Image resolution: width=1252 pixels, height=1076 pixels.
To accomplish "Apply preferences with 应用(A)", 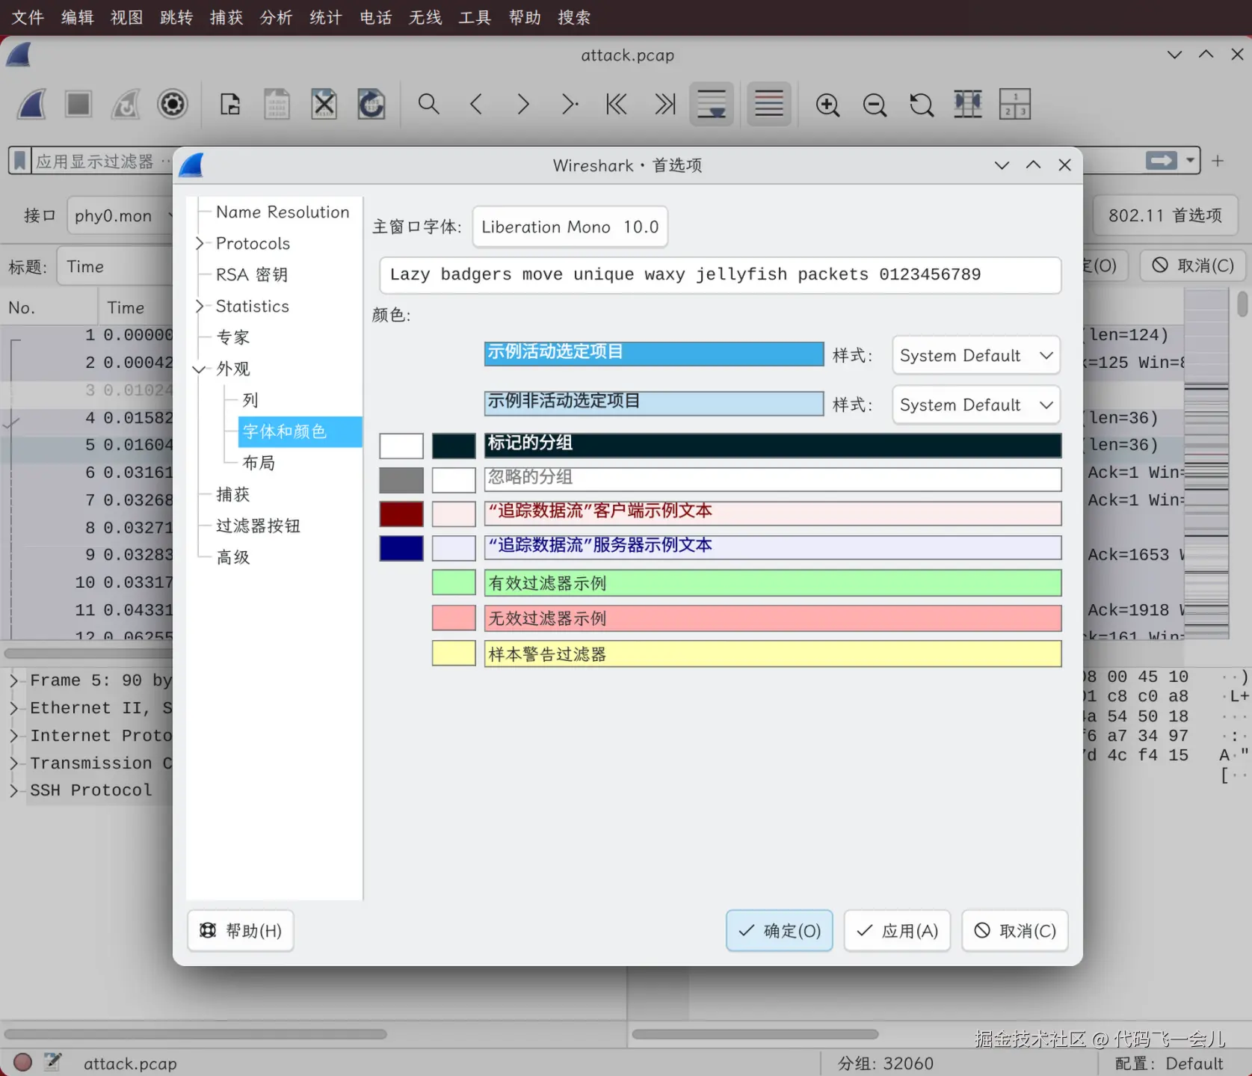I will click(x=897, y=931).
